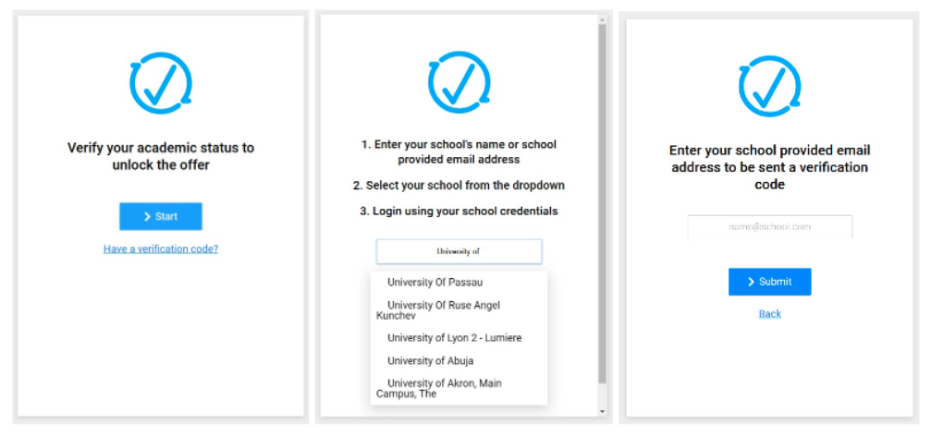Pick University of Lyon 2 - Lumiere
This screenshot has height=436, width=931.
click(454, 338)
